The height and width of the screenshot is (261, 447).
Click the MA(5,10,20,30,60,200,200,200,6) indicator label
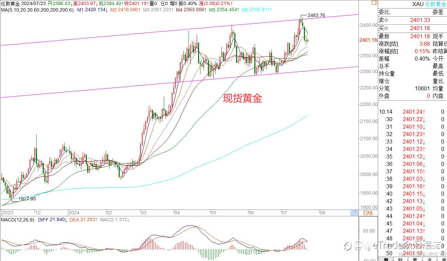point(37,9)
